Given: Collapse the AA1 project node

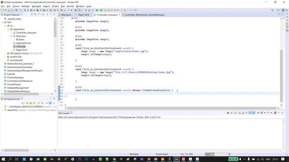Looking at the screenshot, I should (2, 22).
